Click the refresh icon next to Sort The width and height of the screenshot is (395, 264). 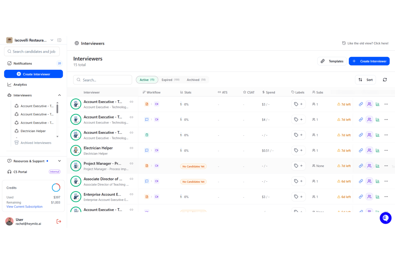tap(385, 80)
